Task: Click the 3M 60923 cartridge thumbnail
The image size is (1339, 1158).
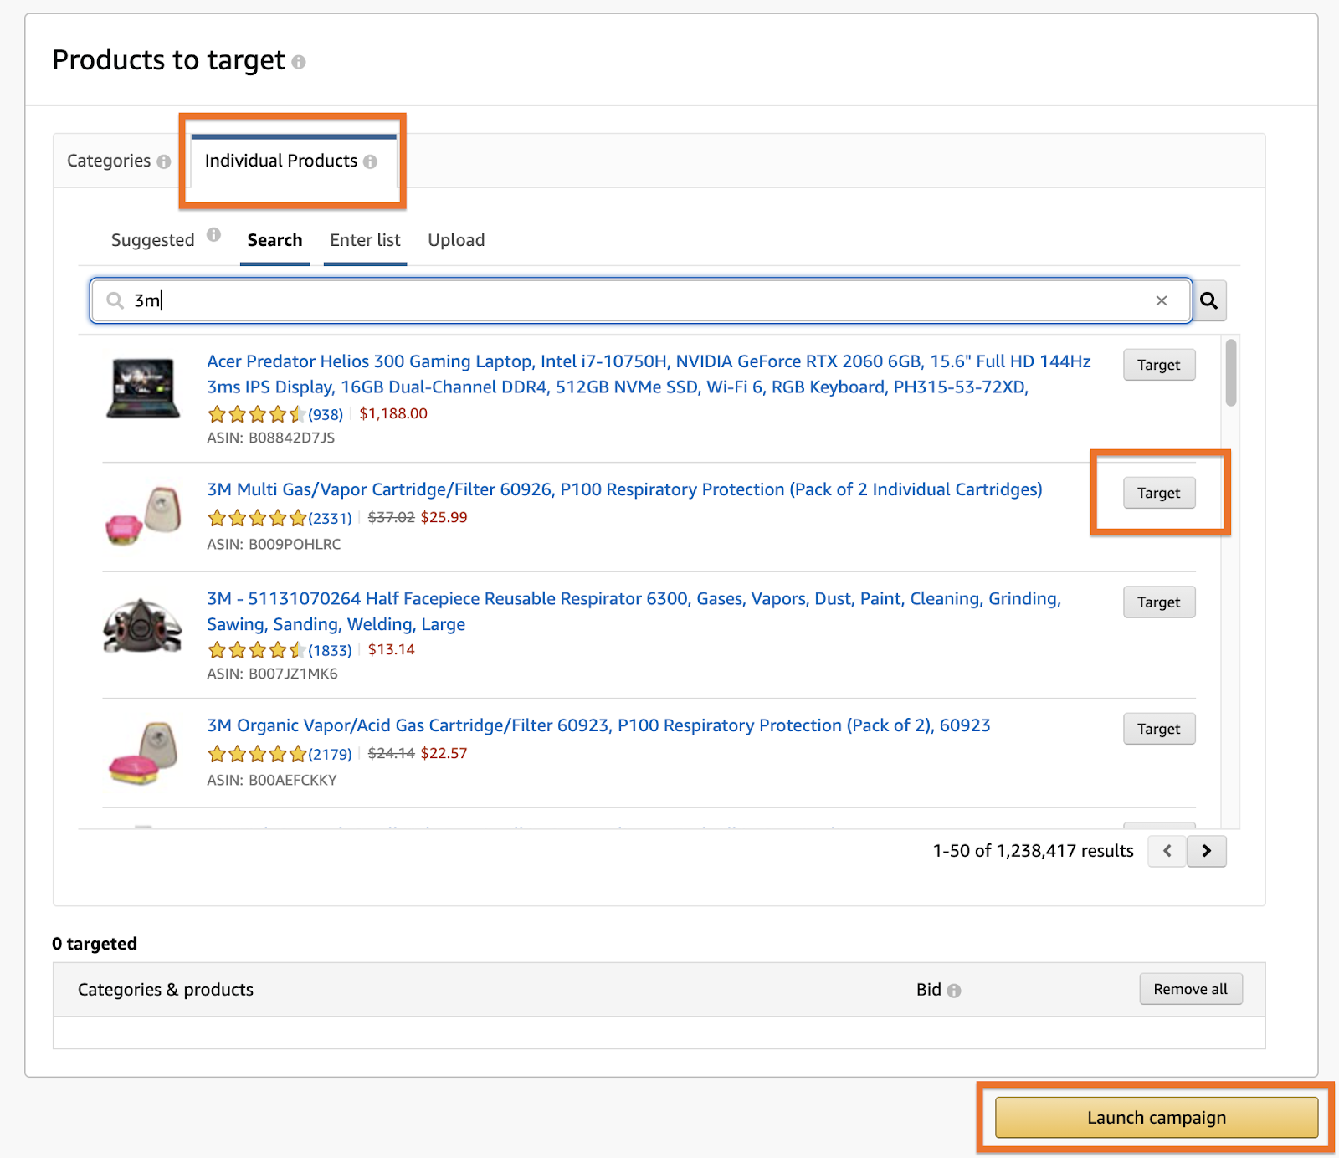Action: pos(143,753)
